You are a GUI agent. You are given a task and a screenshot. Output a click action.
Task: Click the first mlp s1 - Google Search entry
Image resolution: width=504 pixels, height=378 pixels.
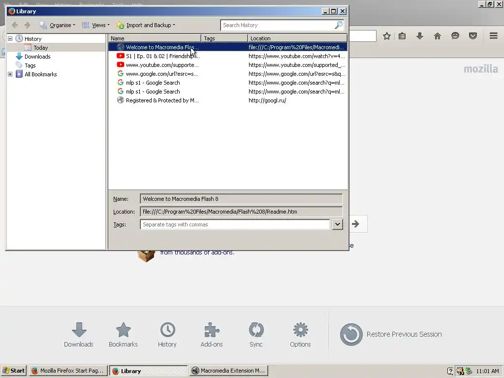pos(227,83)
